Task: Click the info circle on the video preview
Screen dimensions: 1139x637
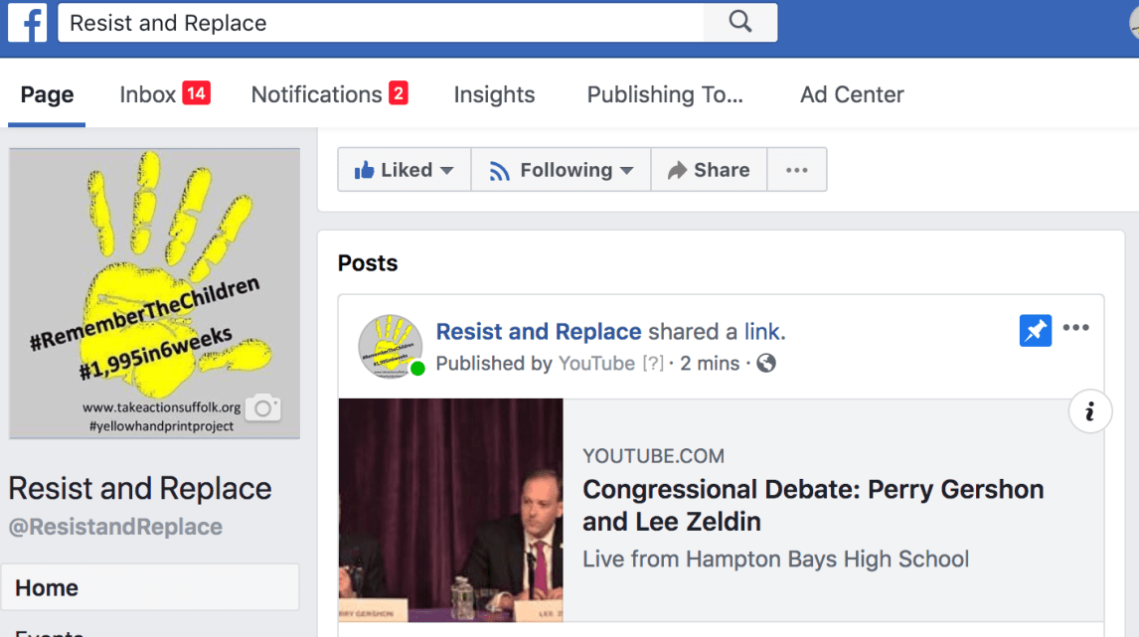Action: [1090, 410]
